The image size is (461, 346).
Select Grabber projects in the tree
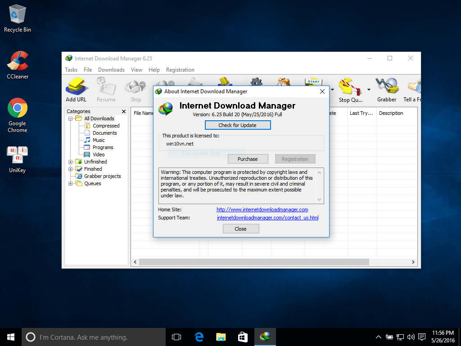click(102, 176)
